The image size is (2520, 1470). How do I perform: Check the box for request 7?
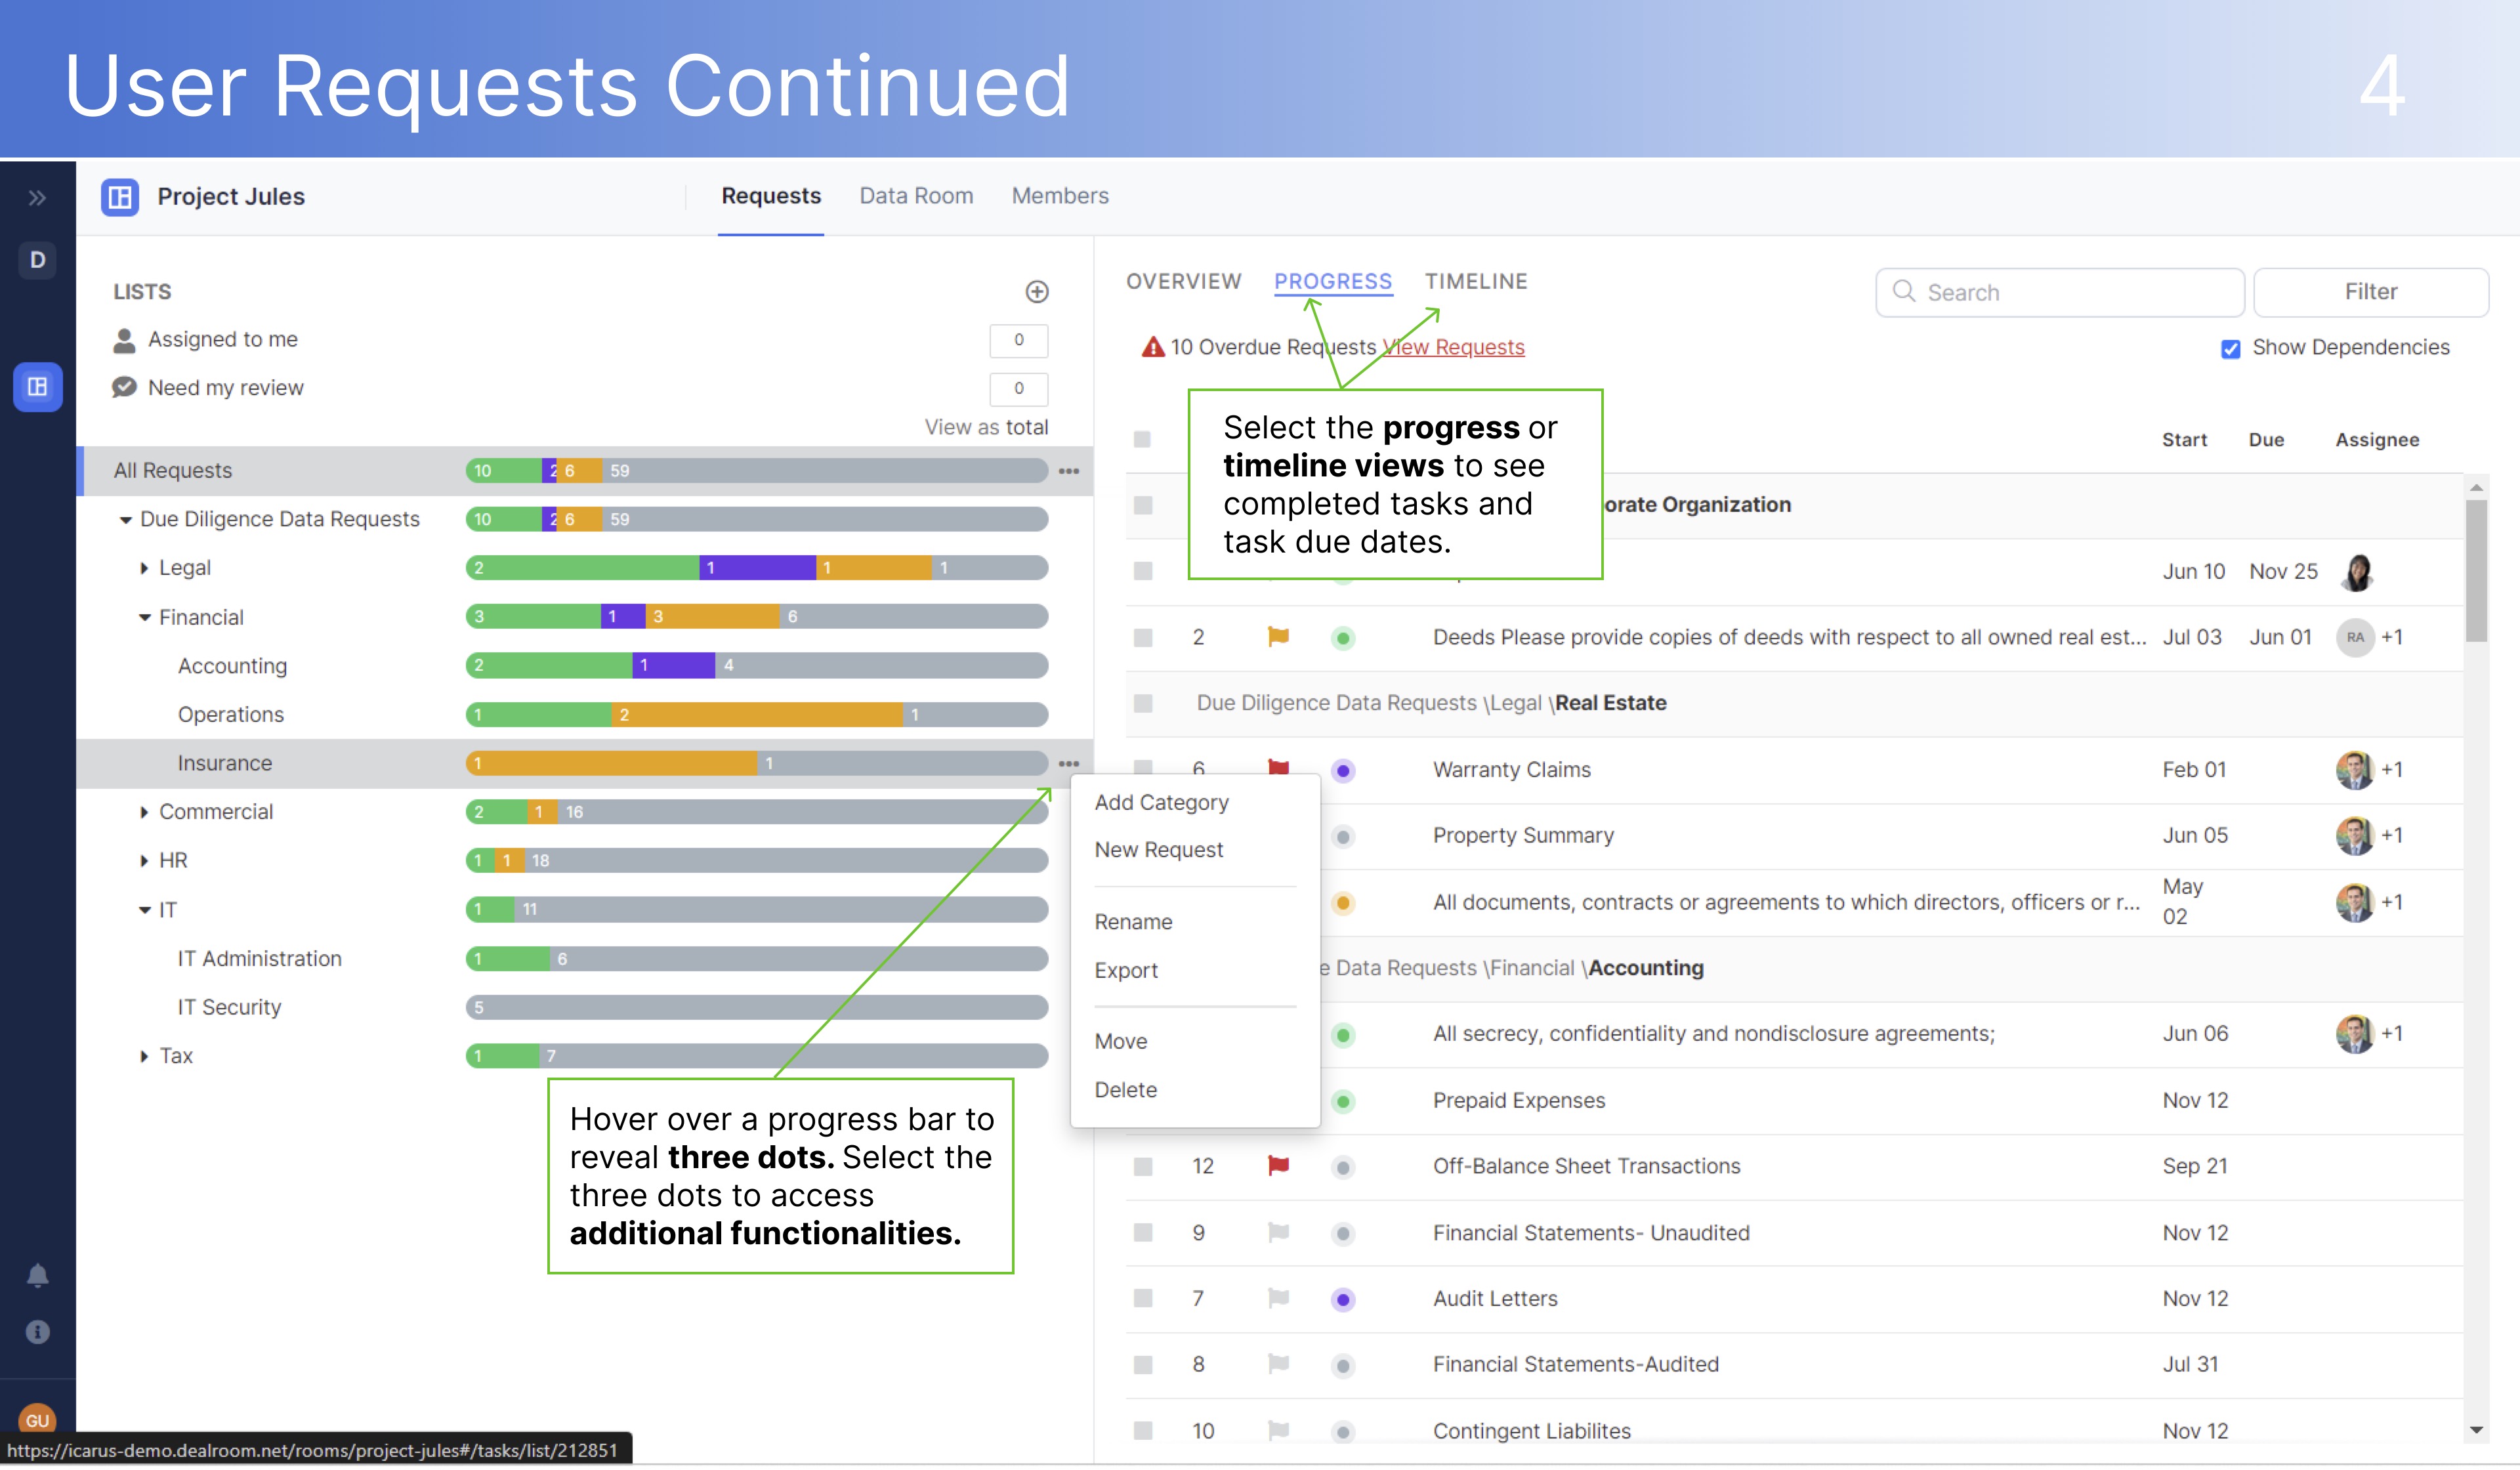(x=1143, y=1298)
